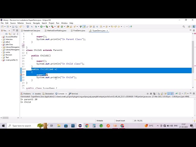Click the error marker on line 20
The height and width of the screenshot is (147, 196).
tap(21, 75)
